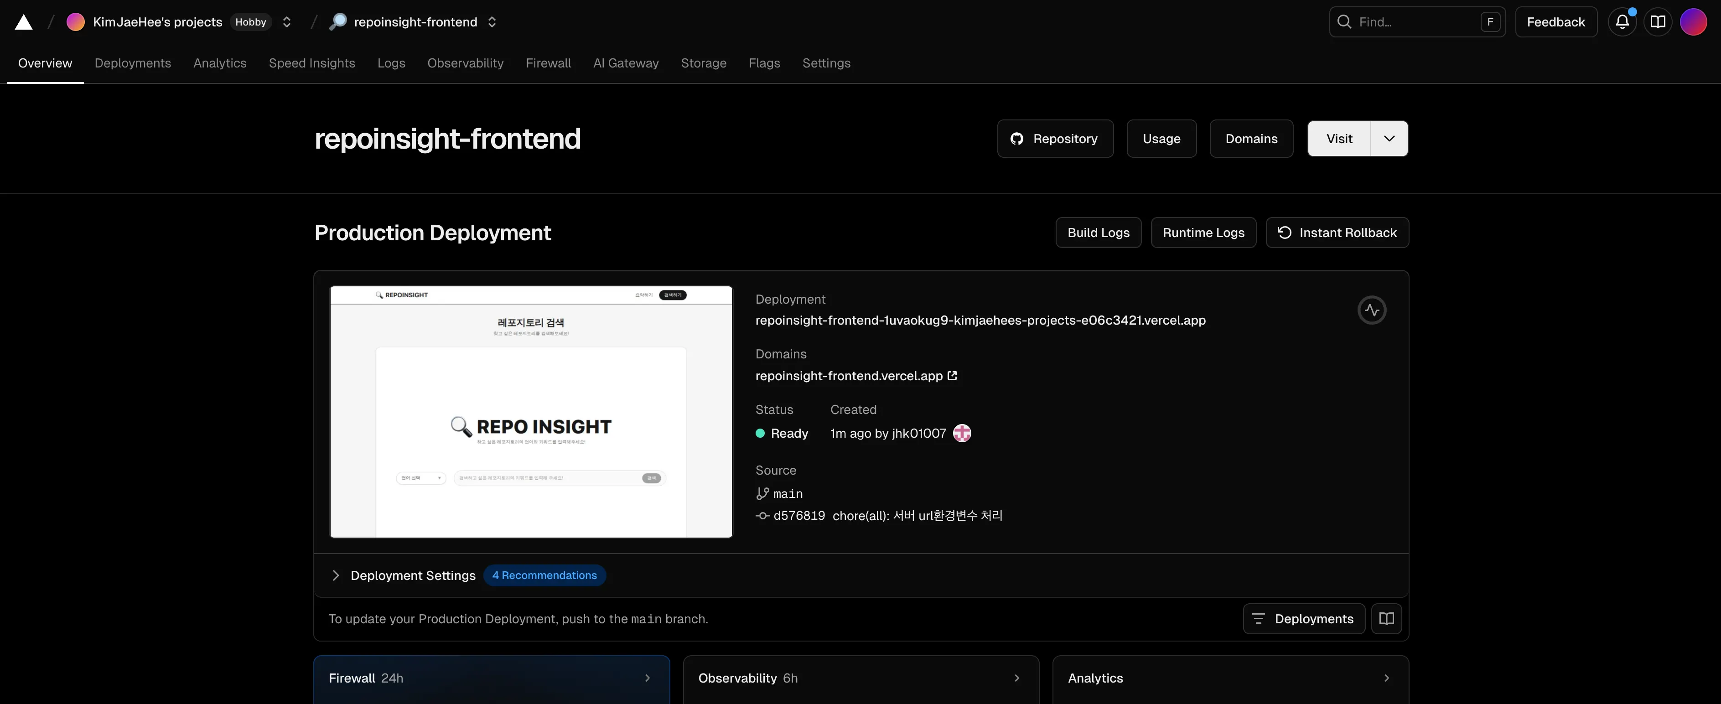Screen dimensions: 1721x704
Task: Click jhk01007's avatar next to Created time
Action: tap(961, 433)
